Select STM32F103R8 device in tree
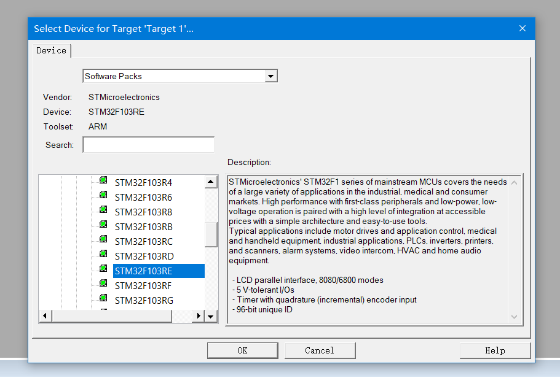Image resolution: width=560 pixels, height=378 pixels. [143, 212]
